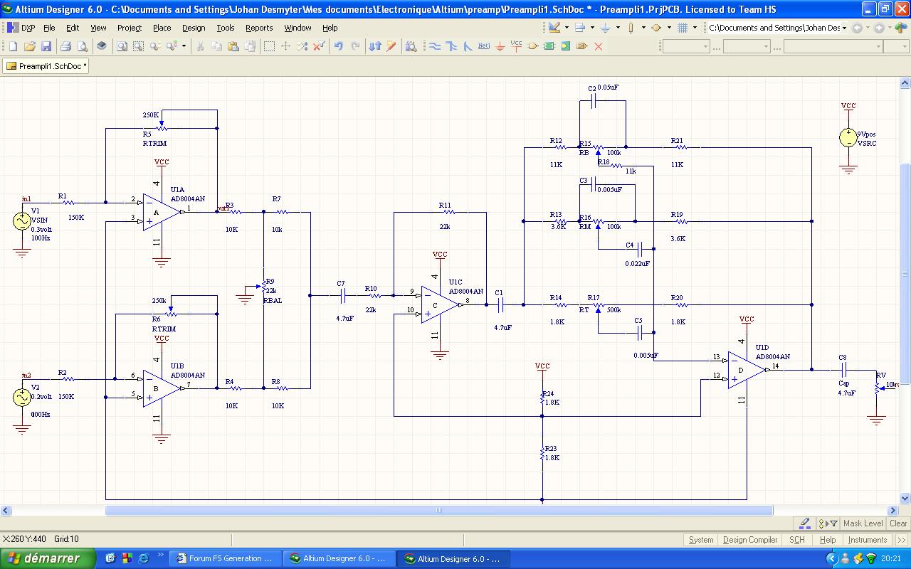Image resolution: width=911 pixels, height=569 pixels.
Task: Select the Place Net Label tool
Action: coord(484,46)
